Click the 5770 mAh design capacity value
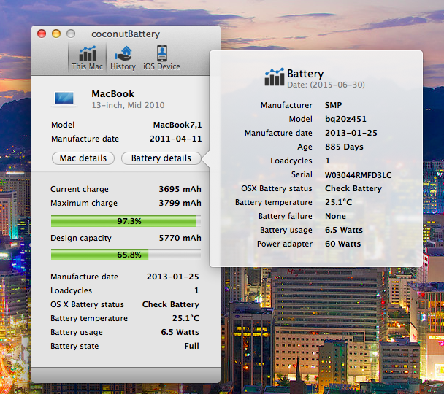Image resolution: width=444 pixels, height=394 pixels. tap(180, 238)
